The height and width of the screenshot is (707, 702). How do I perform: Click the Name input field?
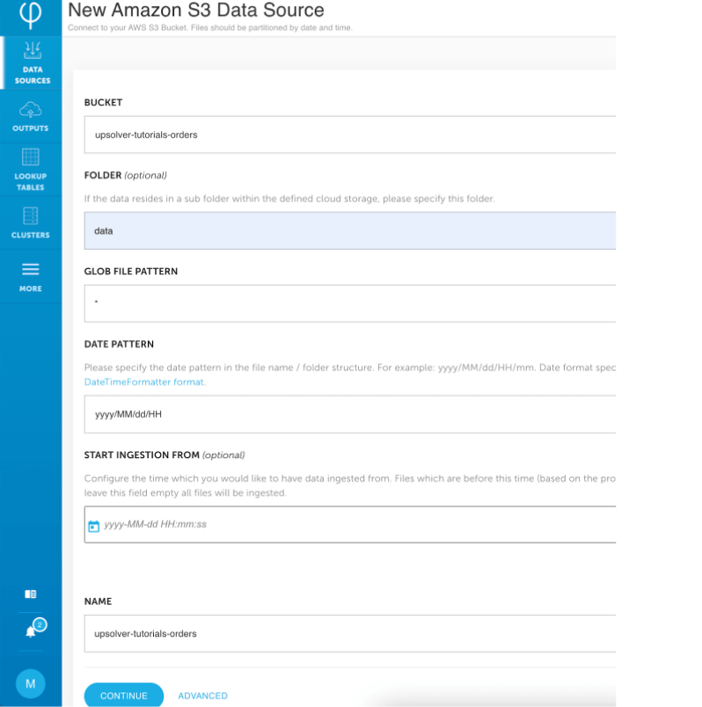click(x=352, y=633)
